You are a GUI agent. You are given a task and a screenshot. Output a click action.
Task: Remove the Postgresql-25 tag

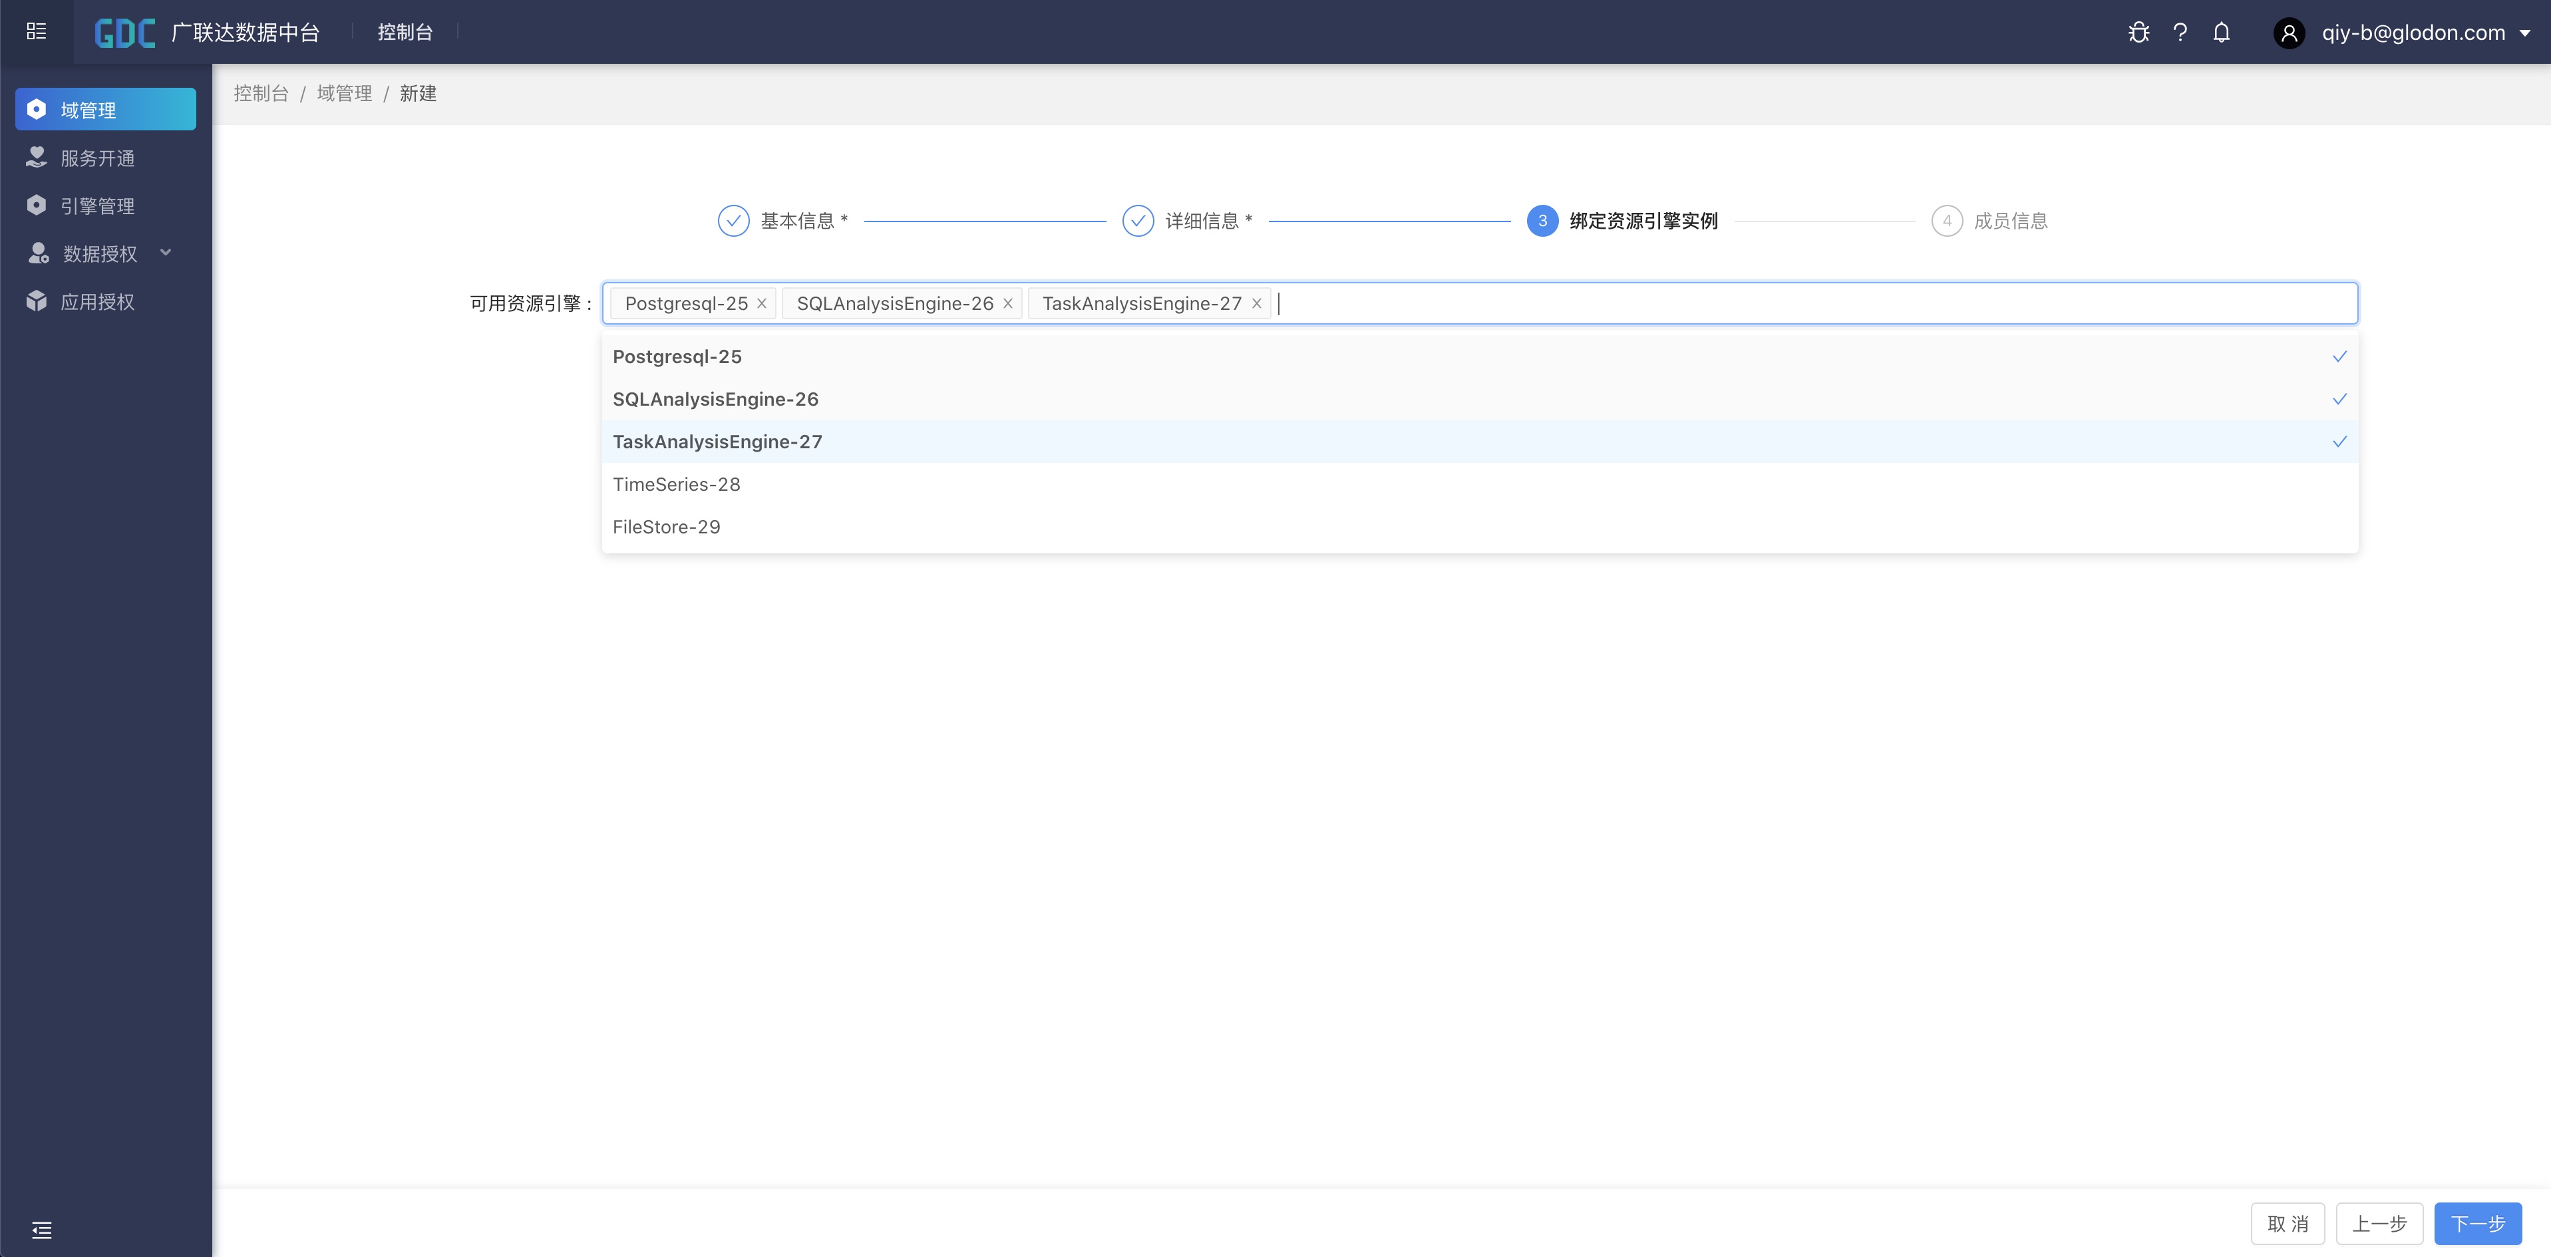coord(762,304)
